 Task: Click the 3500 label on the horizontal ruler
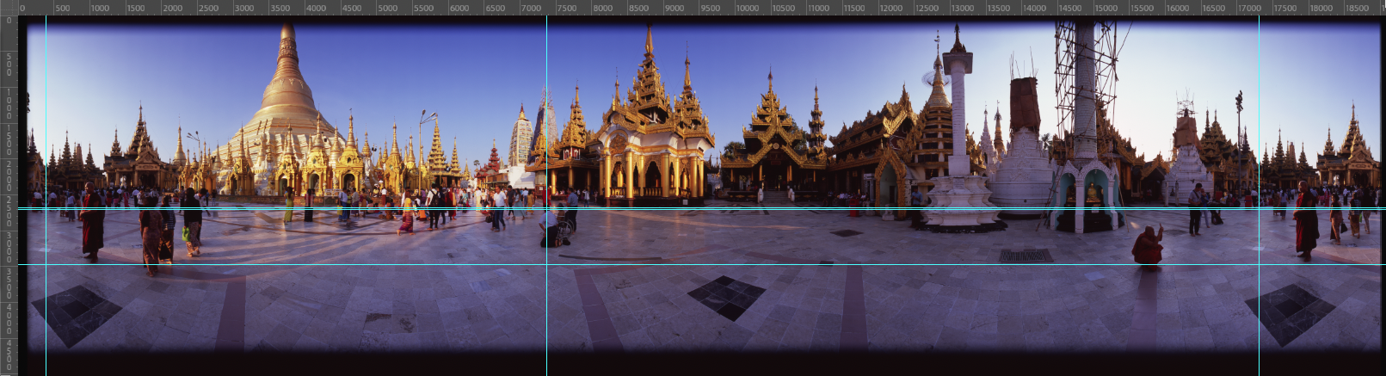point(280,8)
